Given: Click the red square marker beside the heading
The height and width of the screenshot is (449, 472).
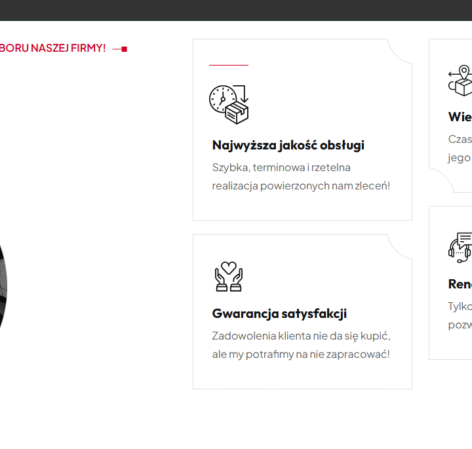Looking at the screenshot, I should (124, 49).
